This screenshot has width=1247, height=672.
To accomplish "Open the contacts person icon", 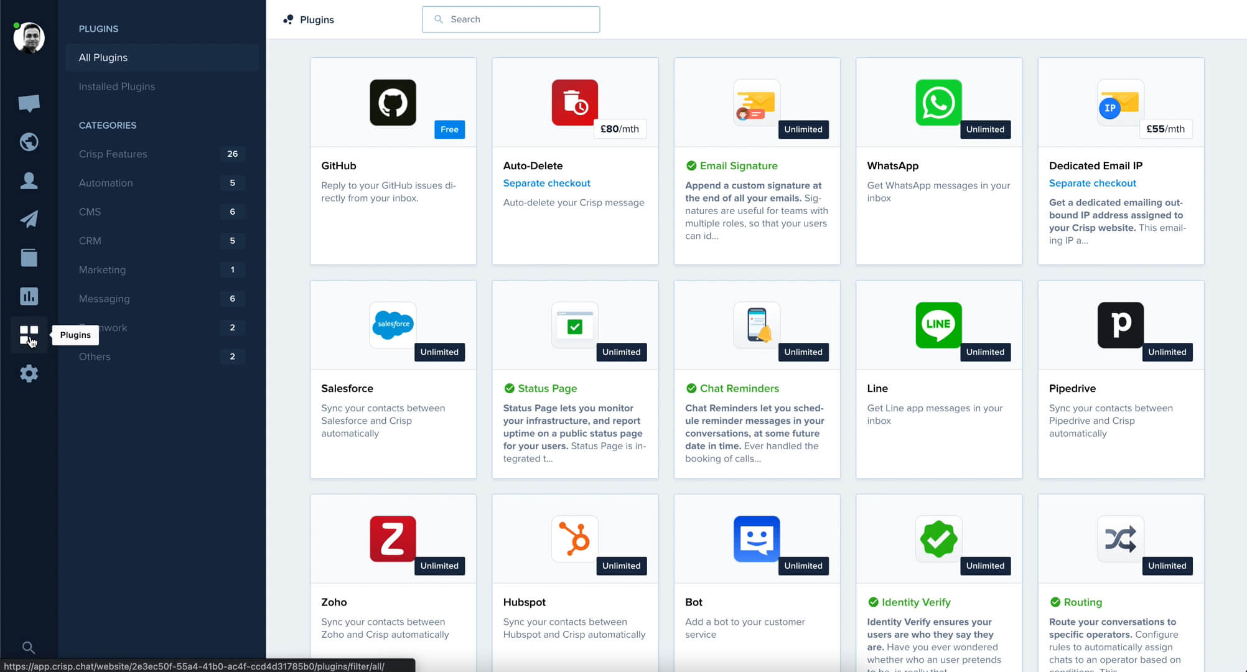I will click(x=29, y=180).
